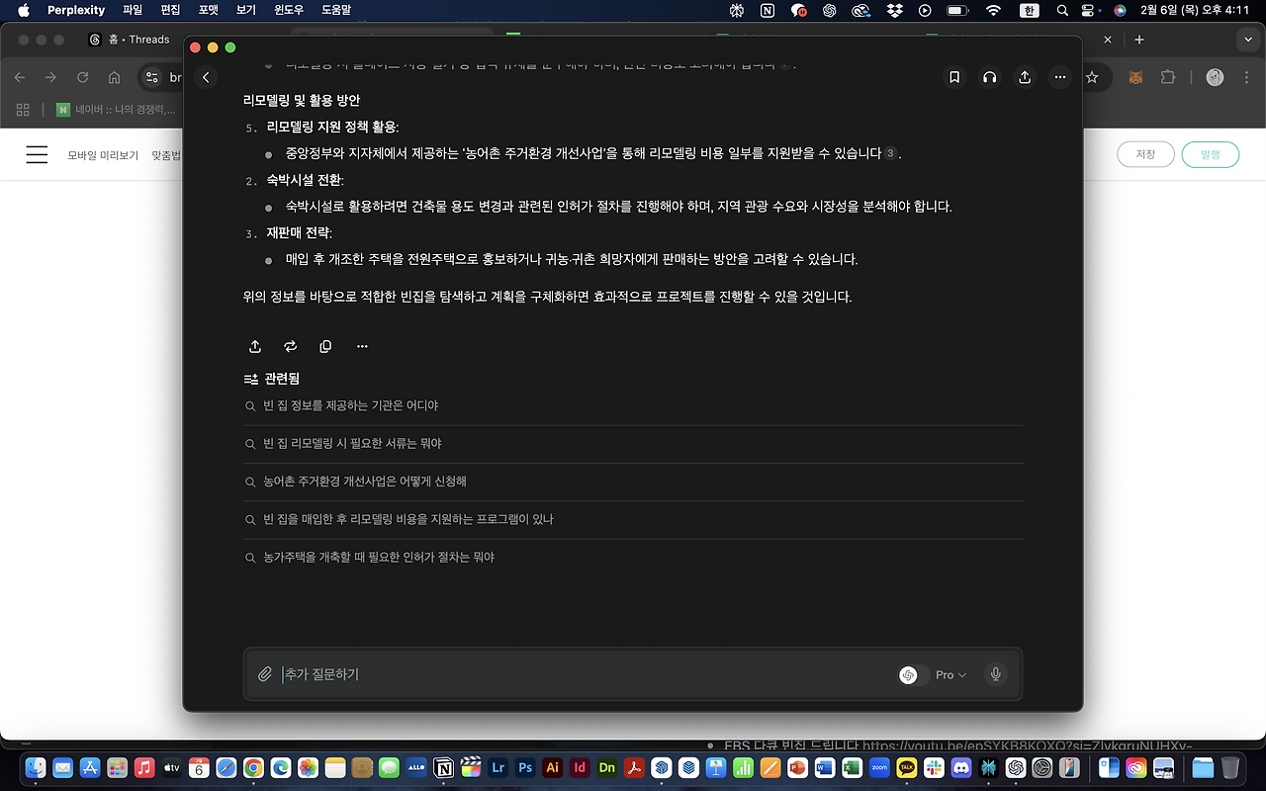Open more options with the ellipsis below the answer
The height and width of the screenshot is (791, 1266).
click(361, 346)
